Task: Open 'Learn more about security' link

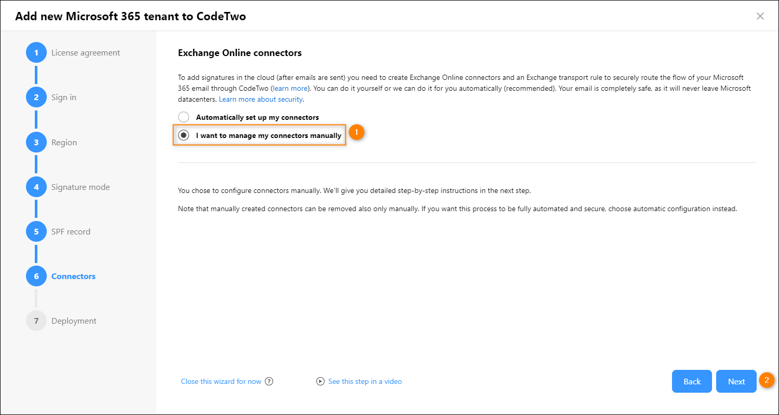Action: (x=261, y=99)
